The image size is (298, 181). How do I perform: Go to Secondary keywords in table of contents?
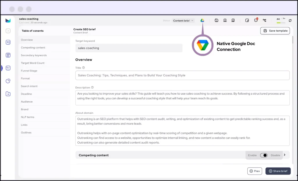click(34, 55)
